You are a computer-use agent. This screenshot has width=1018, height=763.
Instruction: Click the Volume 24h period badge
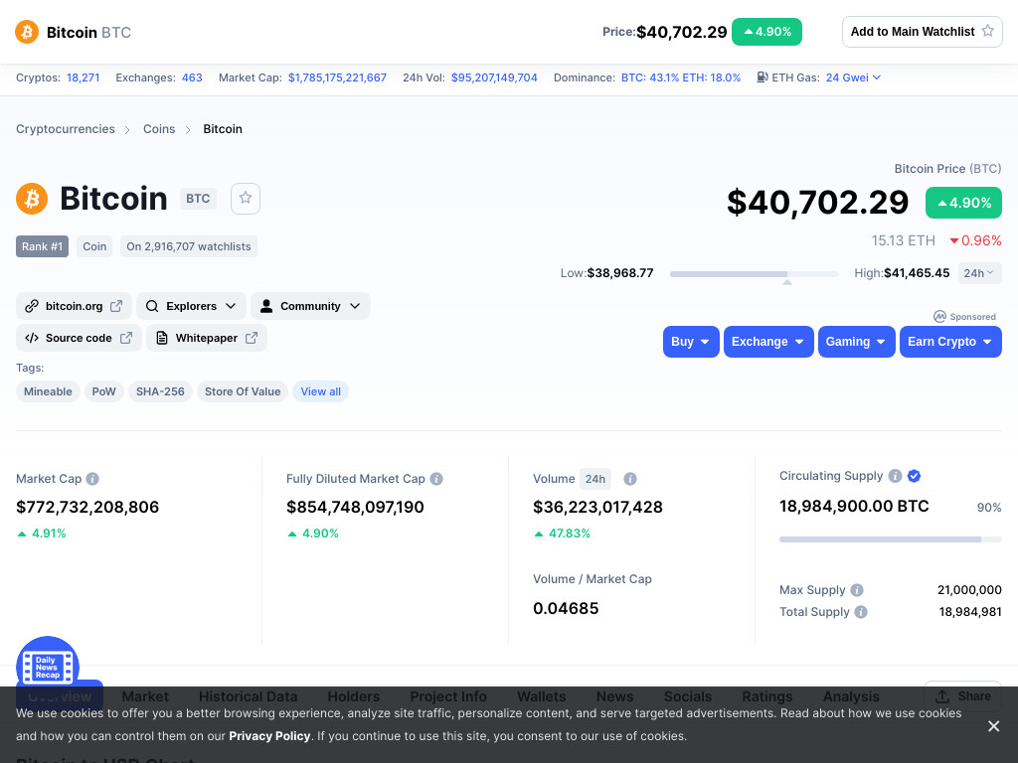[x=595, y=479]
